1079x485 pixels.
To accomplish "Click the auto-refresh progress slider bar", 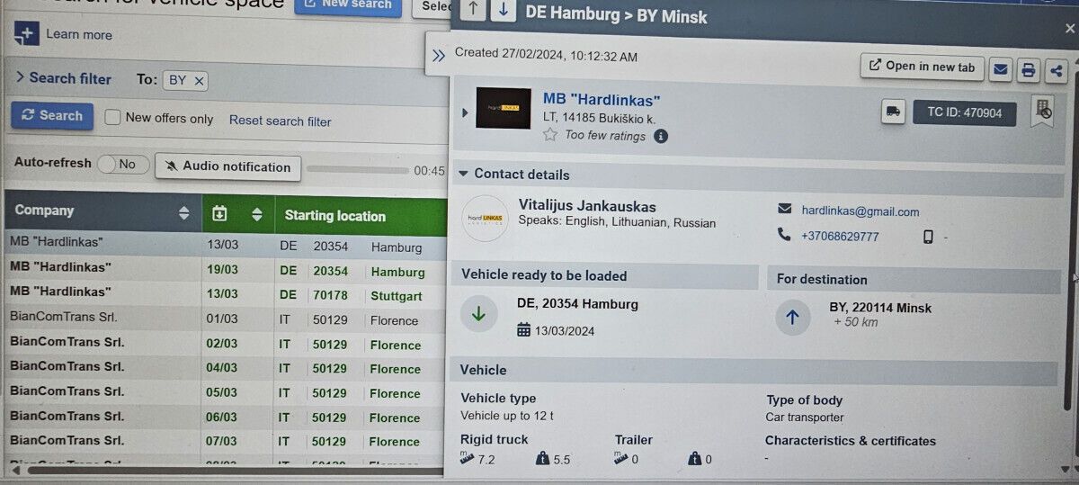I will (357, 169).
